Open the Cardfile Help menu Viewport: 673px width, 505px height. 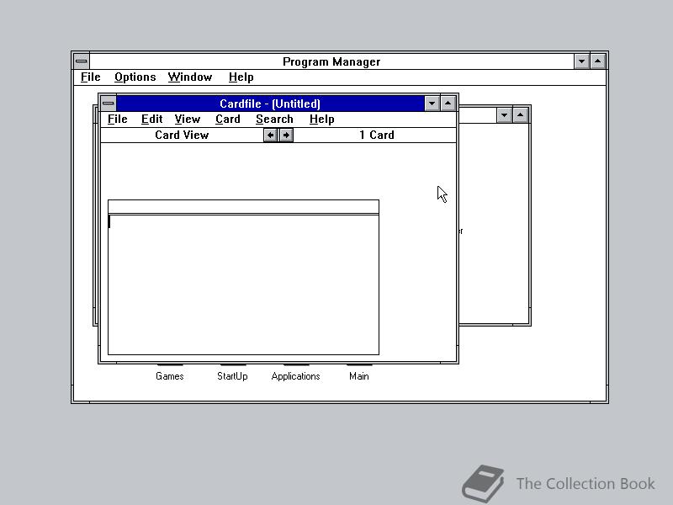322,119
